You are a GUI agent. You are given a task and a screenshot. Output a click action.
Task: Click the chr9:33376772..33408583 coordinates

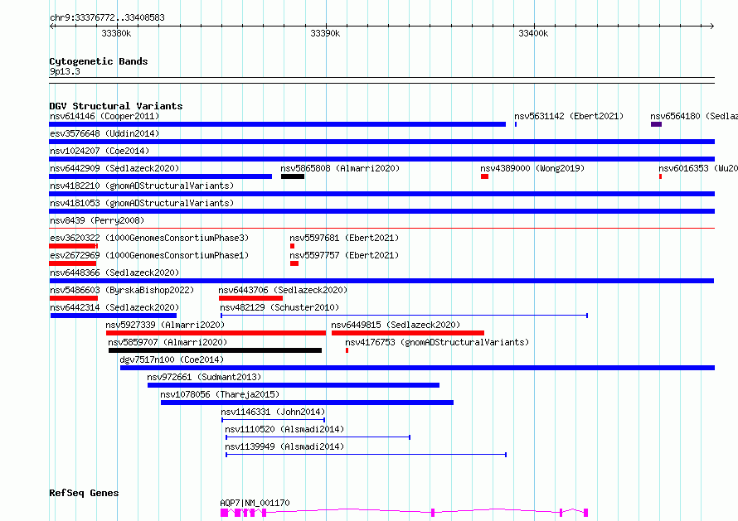[x=107, y=18]
